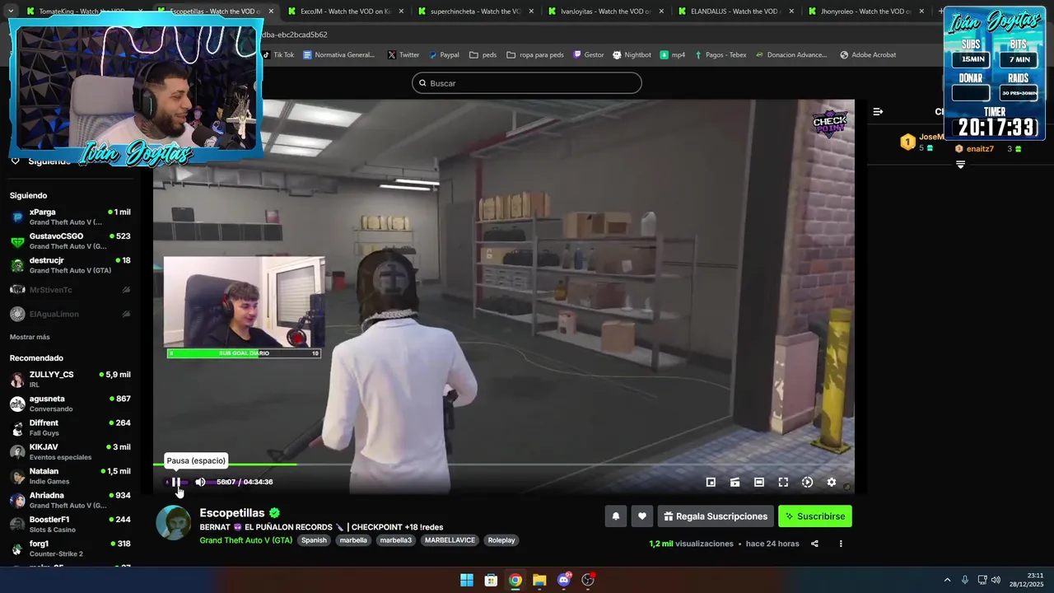This screenshot has height=593, width=1054.
Task: Follow Escopetillas with the heart button
Action: coord(642,516)
